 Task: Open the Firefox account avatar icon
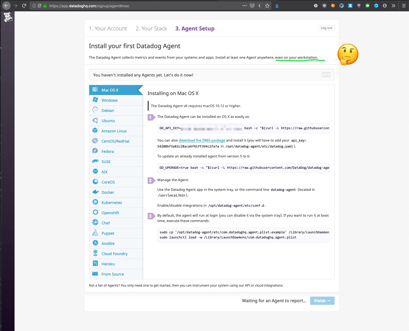tap(385, 6)
